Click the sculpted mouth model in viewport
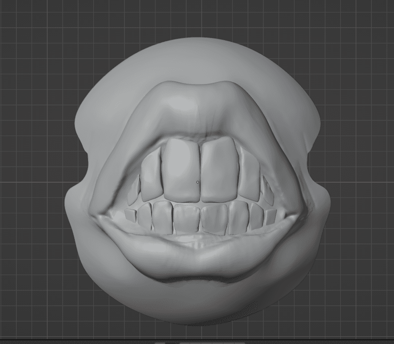Screen dimensions: 394x344 [197, 181]
